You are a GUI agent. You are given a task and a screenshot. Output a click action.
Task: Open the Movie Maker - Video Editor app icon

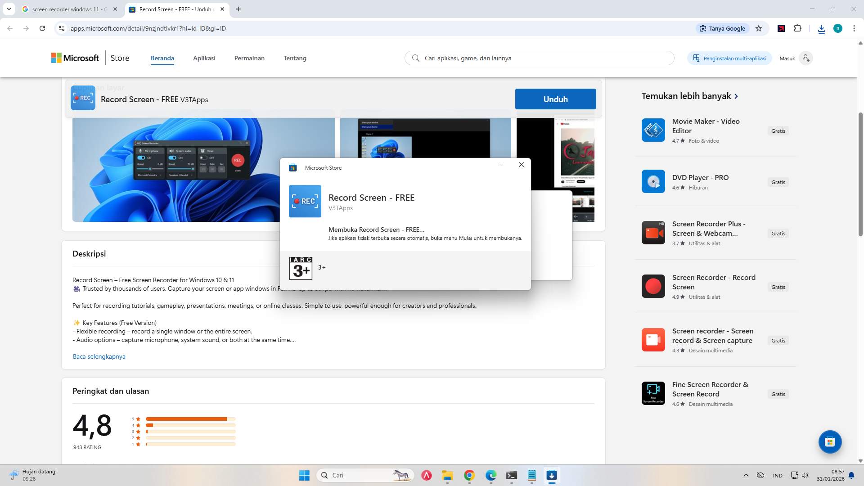(x=653, y=130)
